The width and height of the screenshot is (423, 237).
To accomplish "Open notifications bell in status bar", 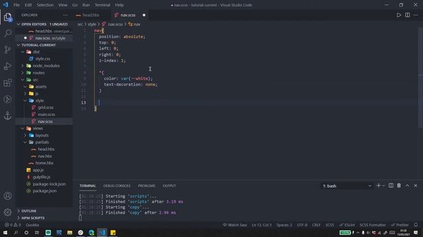I will 416,225.
